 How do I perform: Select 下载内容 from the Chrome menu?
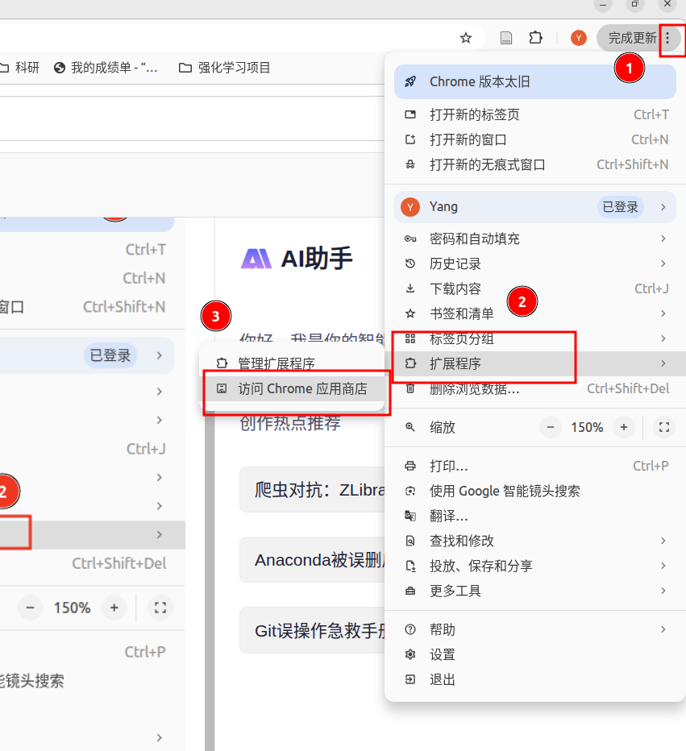[535, 288]
